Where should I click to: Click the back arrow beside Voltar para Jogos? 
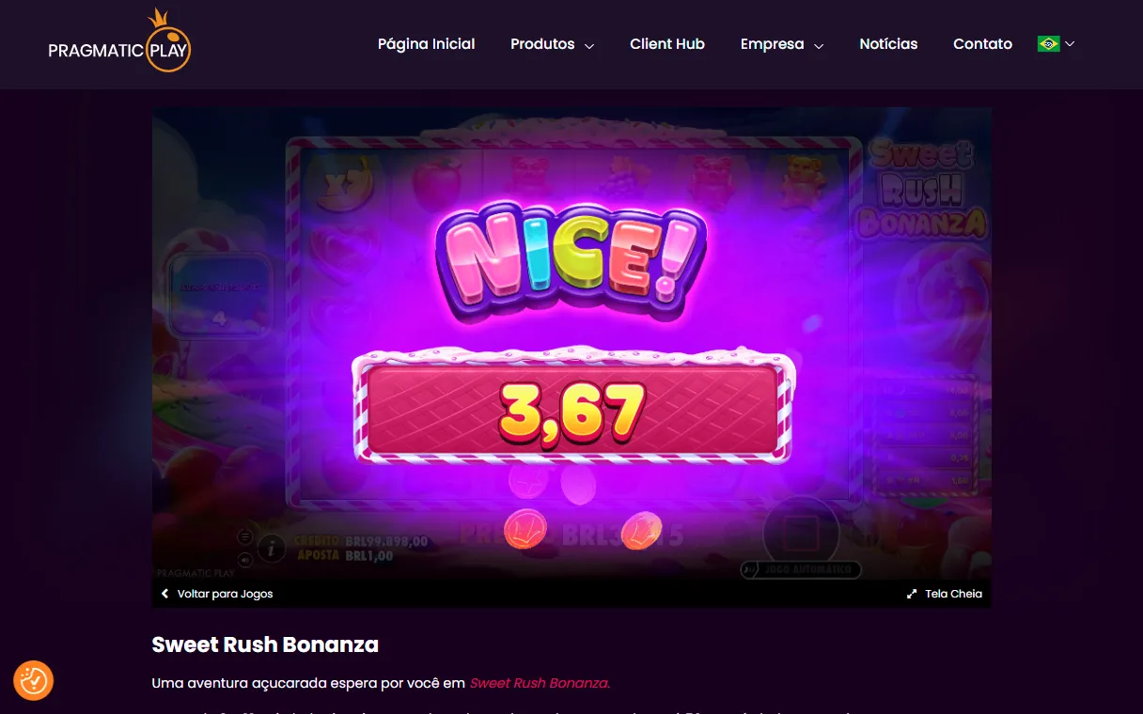(164, 594)
